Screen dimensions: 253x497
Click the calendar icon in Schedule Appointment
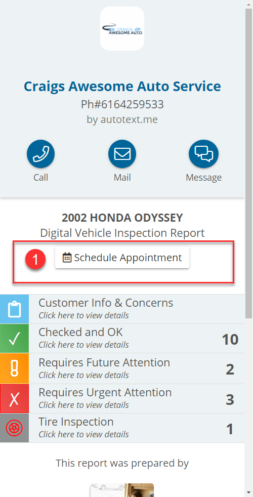[x=67, y=258]
